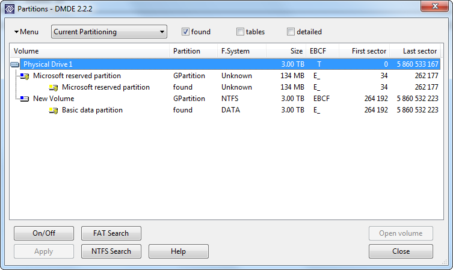
Task: Select the Basic data partition row
Action: click(x=230, y=110)
